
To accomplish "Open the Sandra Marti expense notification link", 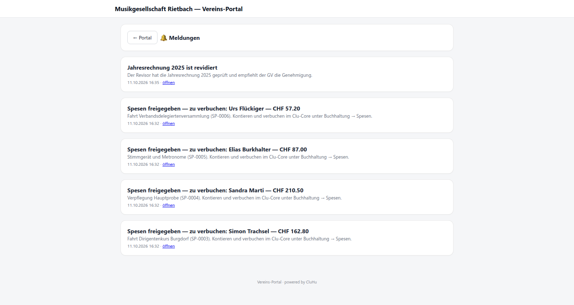I will 169,205.
